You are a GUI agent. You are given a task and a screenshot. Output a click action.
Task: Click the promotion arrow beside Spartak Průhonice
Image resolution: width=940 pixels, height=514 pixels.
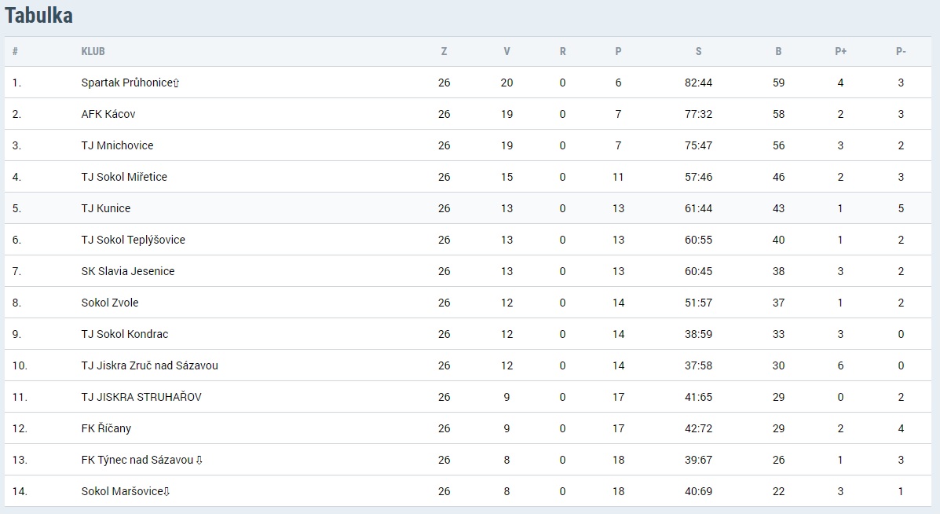[176, 83]
